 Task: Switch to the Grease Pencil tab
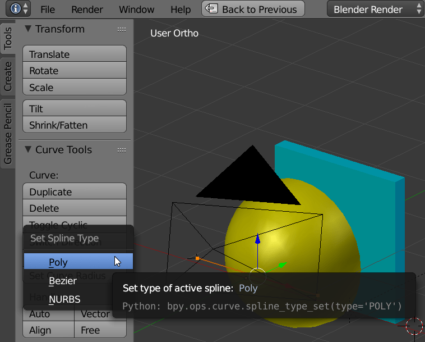[x=8, y=134]
